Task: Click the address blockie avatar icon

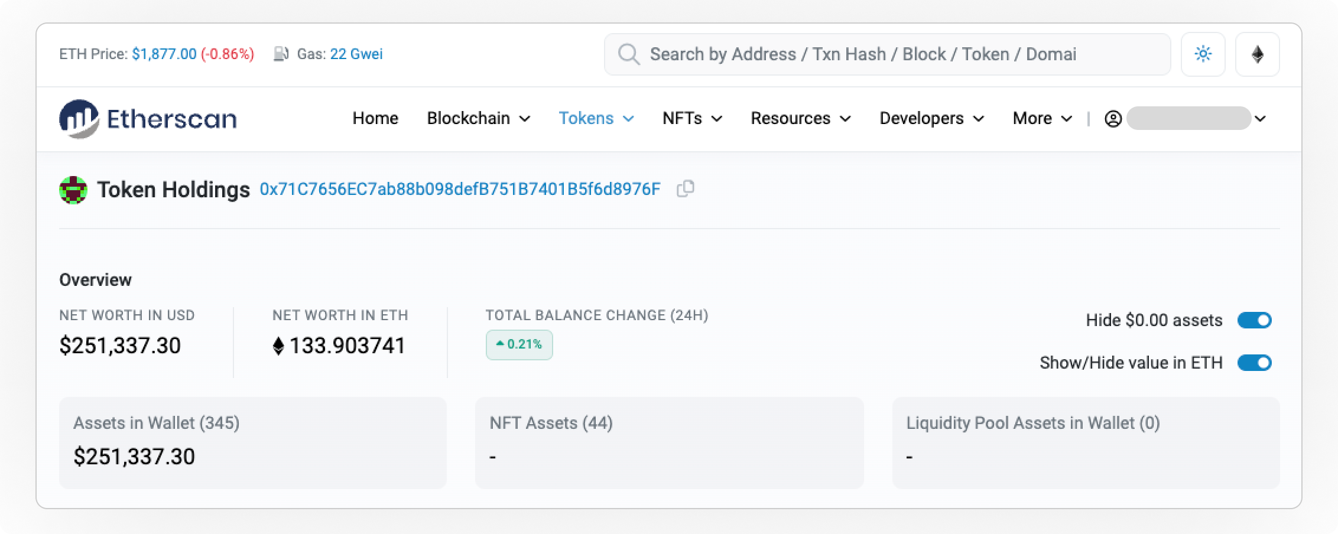Action: coord(73,190)
